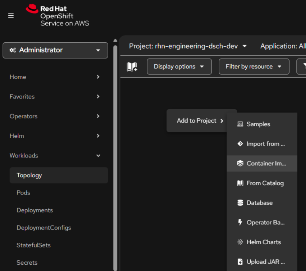306x271 pixels.
Task: Open the Administrator perspective switcher
Action: coord(55,50)
